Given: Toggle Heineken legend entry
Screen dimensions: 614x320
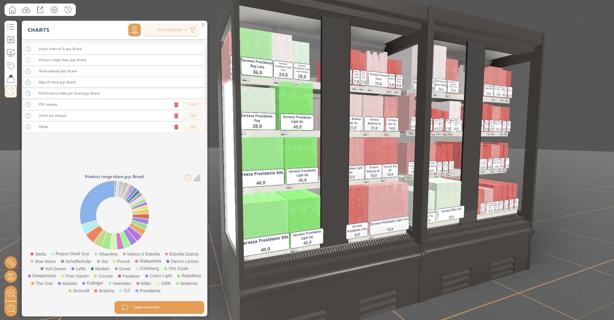Looking at the screenshot, I should click(x=120, y=284).
